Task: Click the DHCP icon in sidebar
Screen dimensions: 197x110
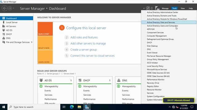Action: [4, 34]
